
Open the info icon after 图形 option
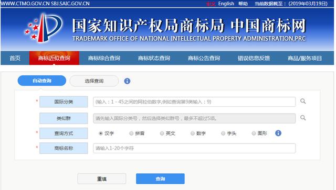point(278,133)
